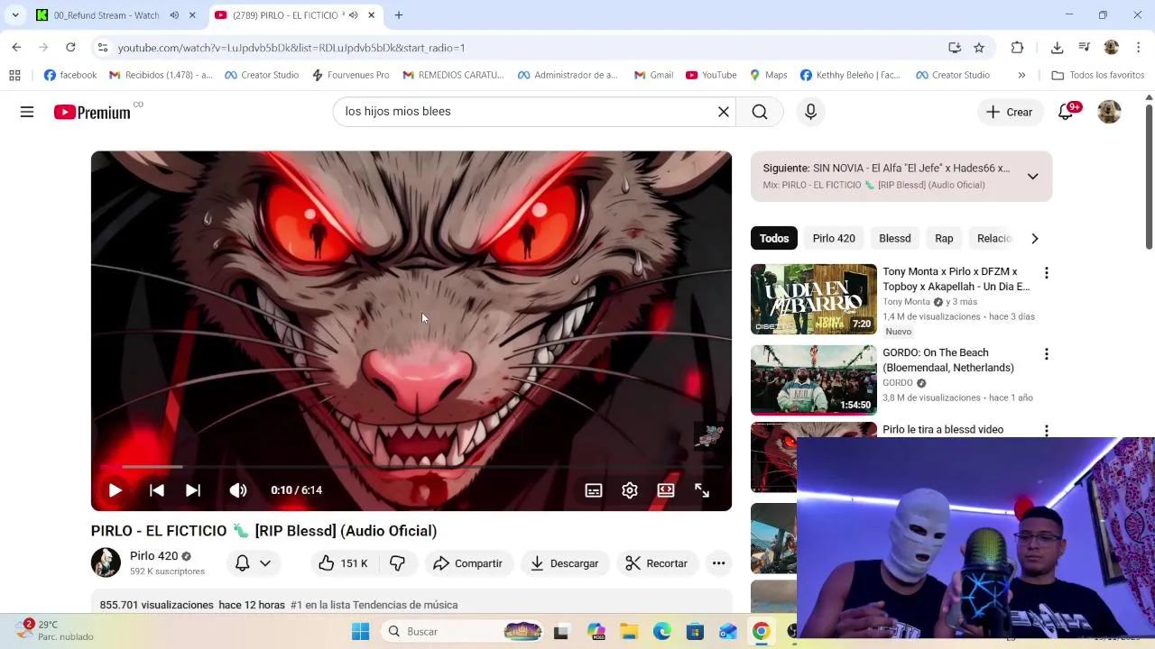The width and height of the screenshot is (1155, 649).
Task: Open options for GORDO On The Beach
Action: 1046,354
